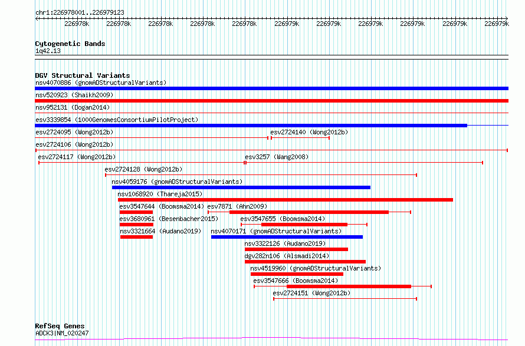This screenshot has height=346, width=525.
Task: Click the thin red line of esv2724128
Action: point(261,175)
